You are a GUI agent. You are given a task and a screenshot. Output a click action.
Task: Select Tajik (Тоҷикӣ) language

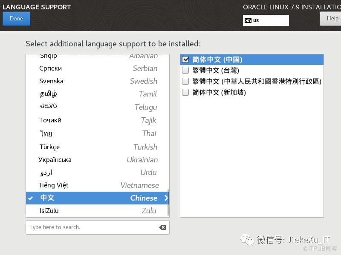[98, 120]
